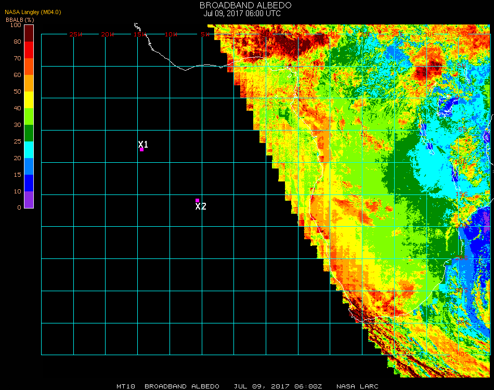Select the cyan 20-25% legend swatch

pyautogui.click(x=29, y=150)
